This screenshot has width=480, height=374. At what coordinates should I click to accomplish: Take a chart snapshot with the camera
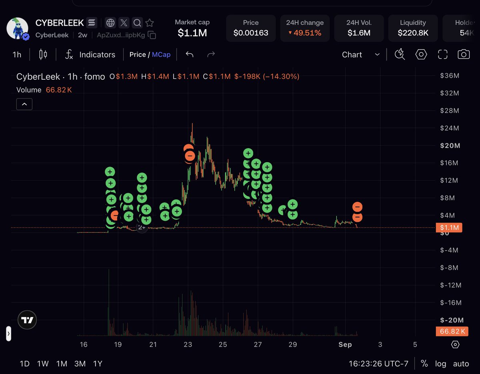point(464,54)
